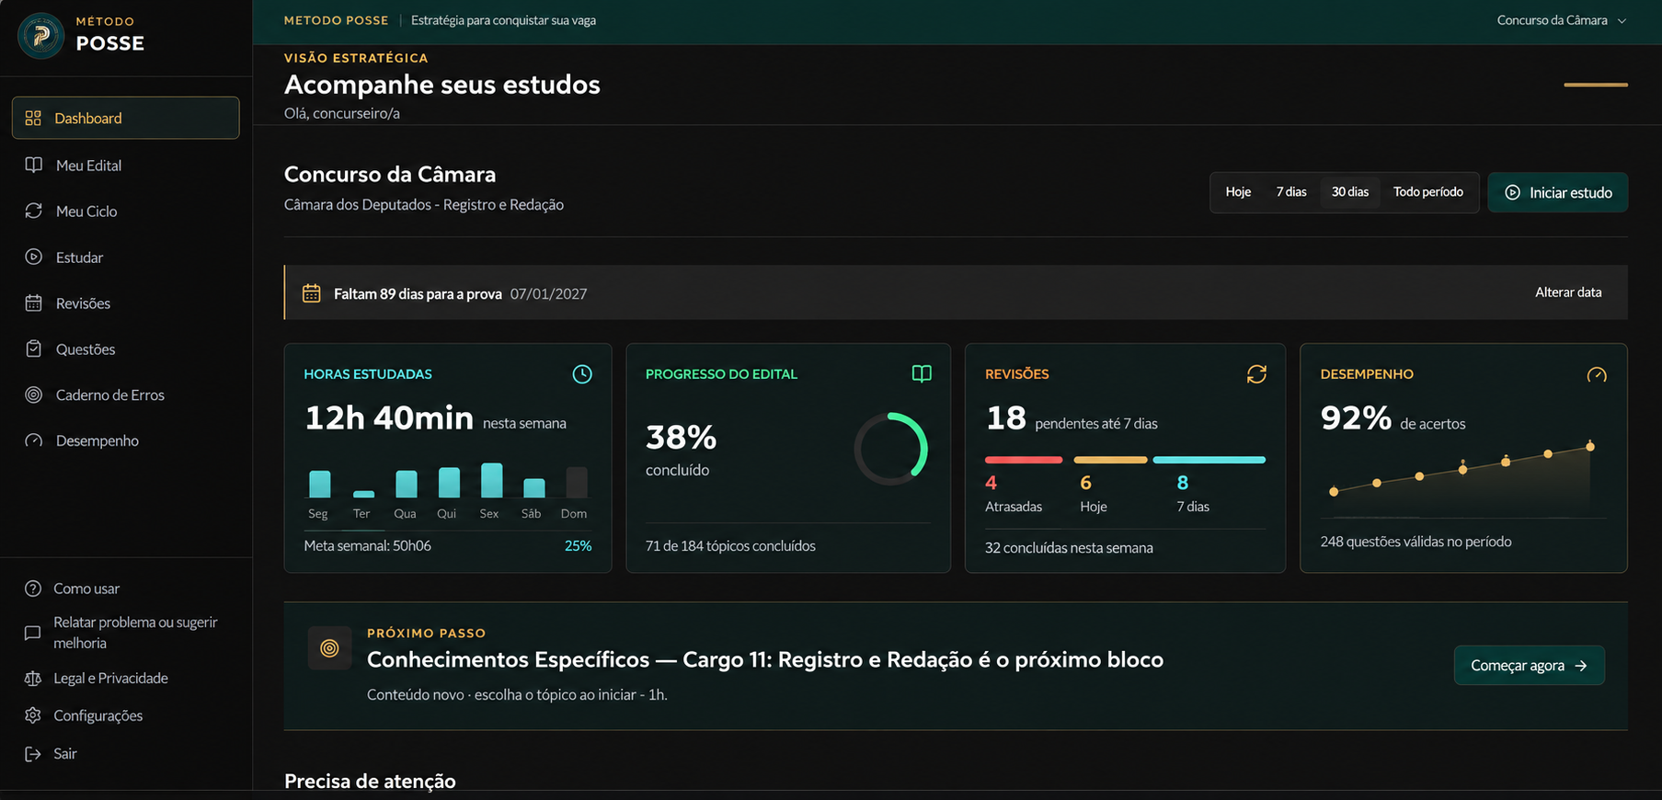Click the Sair logout icon

pos(33,753)
